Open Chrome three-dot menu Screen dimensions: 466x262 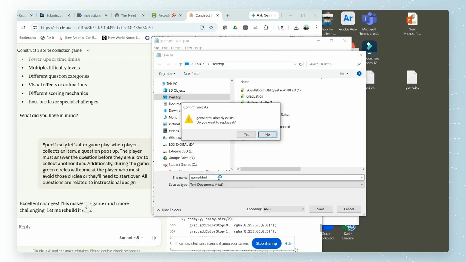316,27
